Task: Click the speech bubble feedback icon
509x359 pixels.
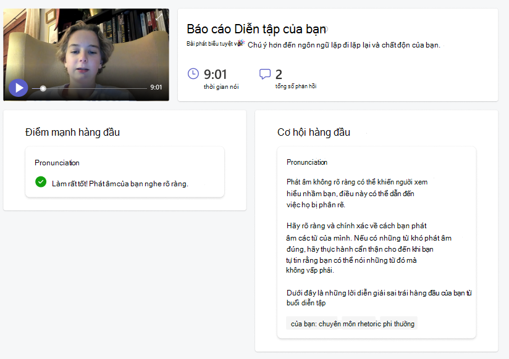Action: [x=265, y=74]
